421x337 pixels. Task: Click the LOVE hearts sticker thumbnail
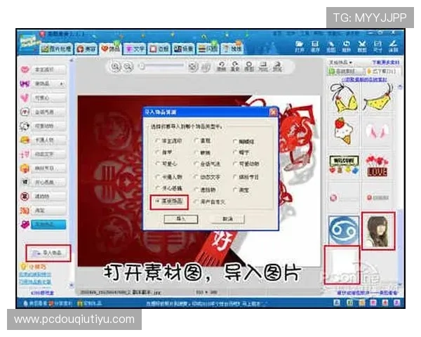[x=377, y=166]
